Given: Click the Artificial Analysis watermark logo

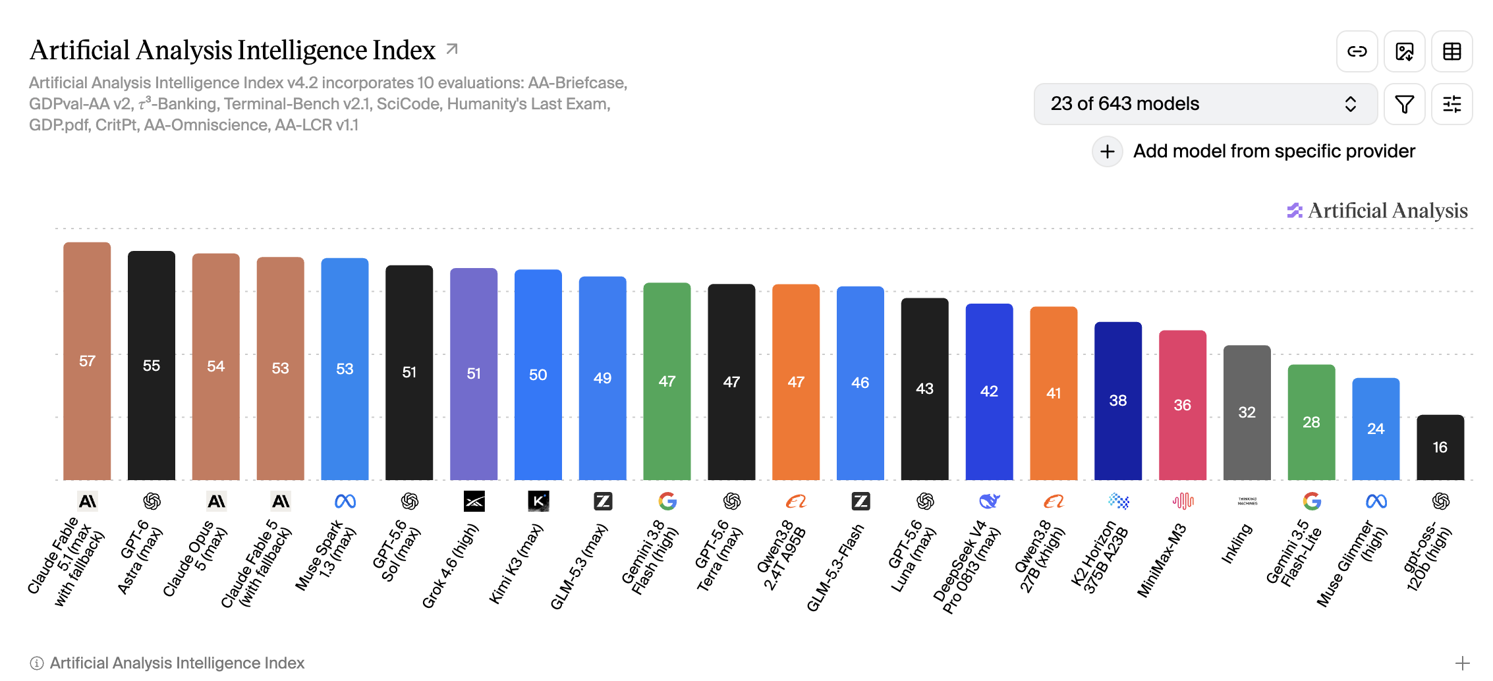Looking at the screenshot, I should click(x=1377, y=210).
